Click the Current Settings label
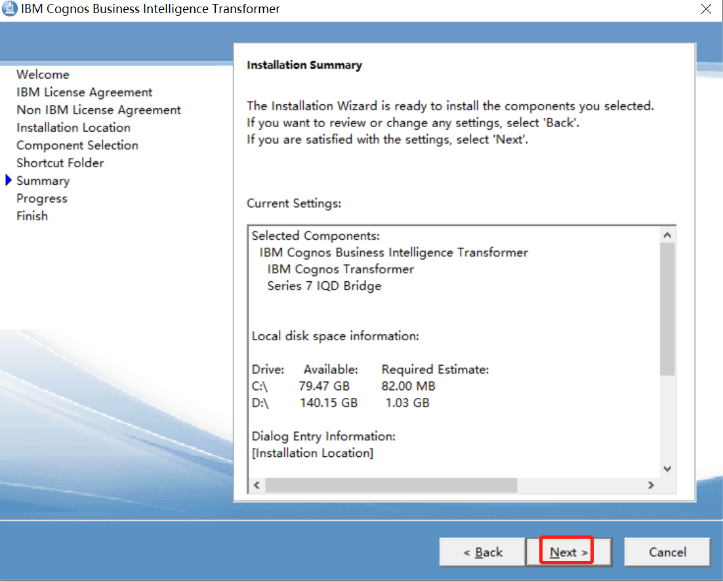This screenshot has height=582, width=723. 294,204
